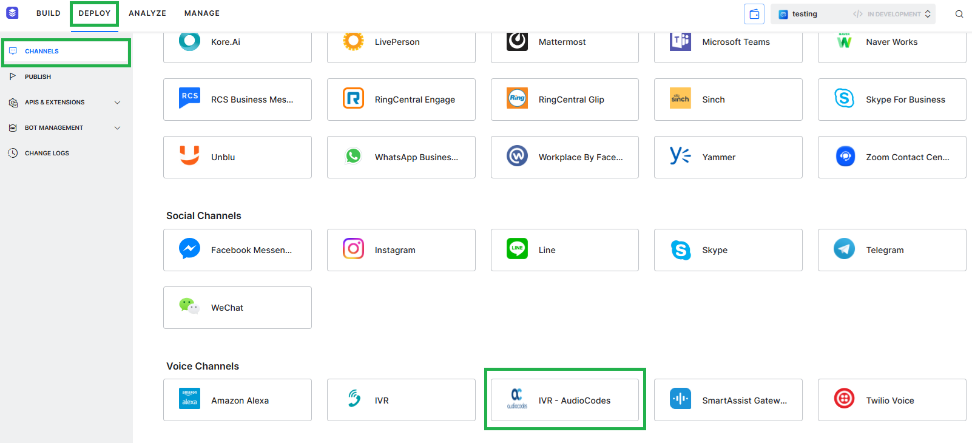This screenshot has height=443, width=972.
Task: Open the Facebook Messenger icon
Action: coord(190,249)
